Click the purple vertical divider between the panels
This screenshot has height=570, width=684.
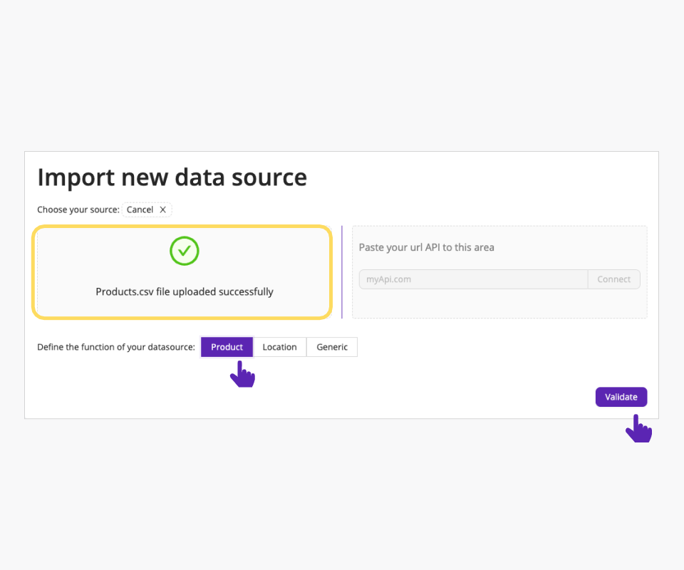click(x=342, y=272)
